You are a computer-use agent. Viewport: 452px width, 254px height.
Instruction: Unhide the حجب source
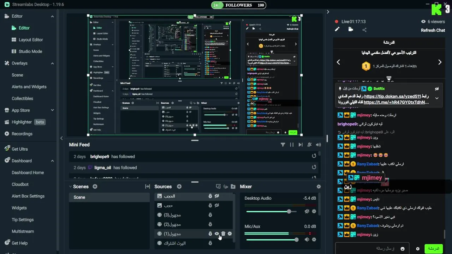point(217,205)
